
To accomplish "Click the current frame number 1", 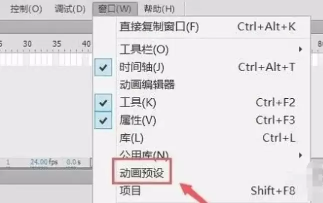I will coord(8,162).
